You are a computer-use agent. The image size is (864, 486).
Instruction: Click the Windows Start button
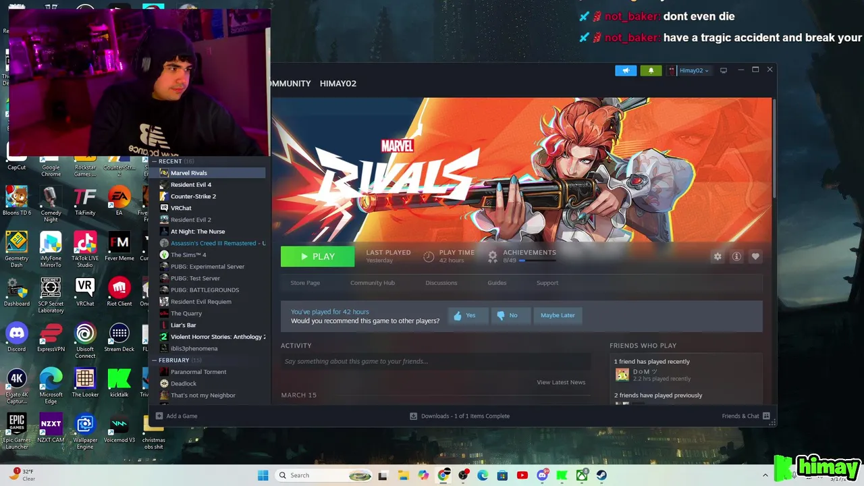[x=263, y=475]
